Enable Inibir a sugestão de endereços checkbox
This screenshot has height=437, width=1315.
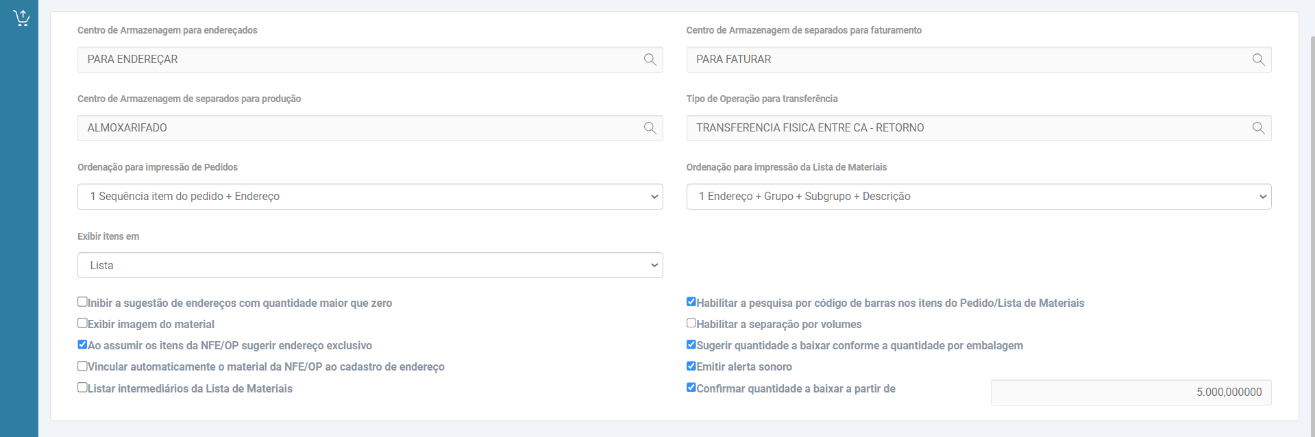tap(83, 302)
